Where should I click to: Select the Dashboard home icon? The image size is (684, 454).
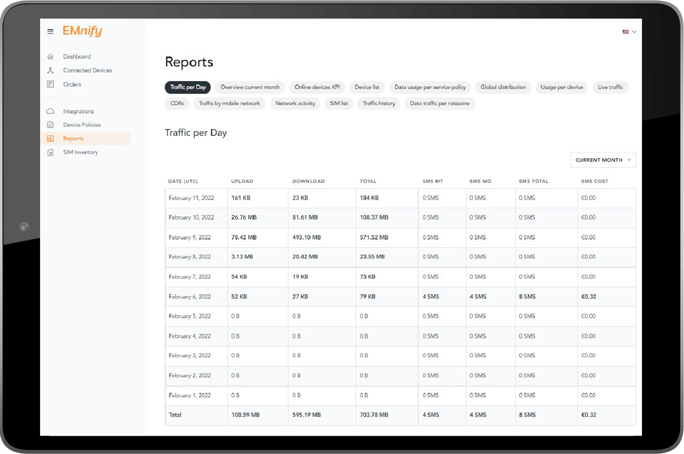51,57
